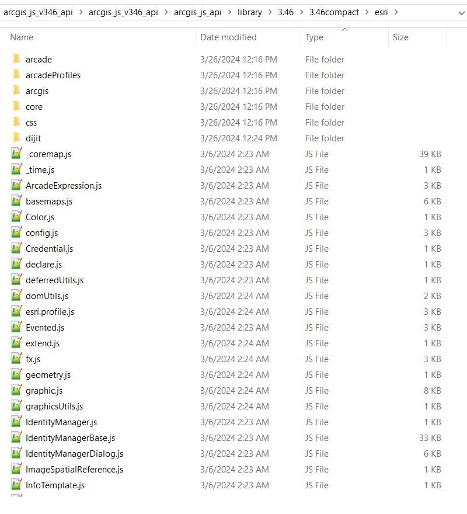Screen dimensions: 467x514
Task: Sort files by the Name column header
Action: coord(22,37)
